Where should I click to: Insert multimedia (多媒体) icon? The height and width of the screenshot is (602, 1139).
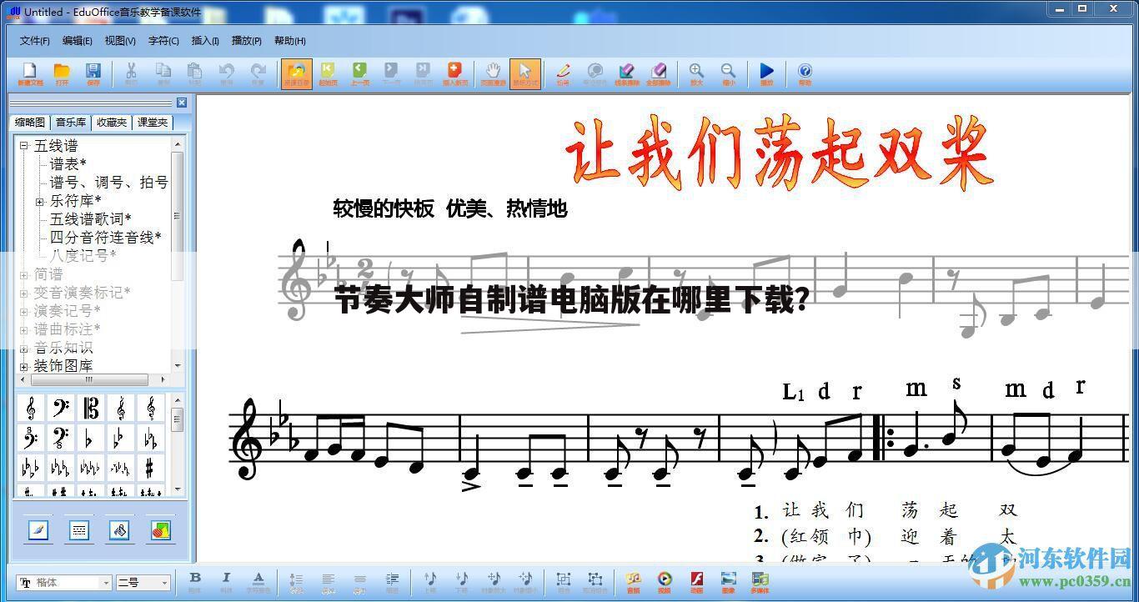760,581
